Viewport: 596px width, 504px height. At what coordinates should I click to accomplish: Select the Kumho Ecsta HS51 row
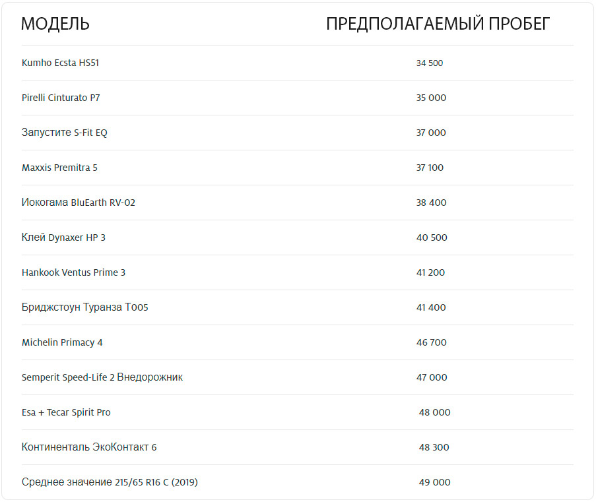[60, 63]
